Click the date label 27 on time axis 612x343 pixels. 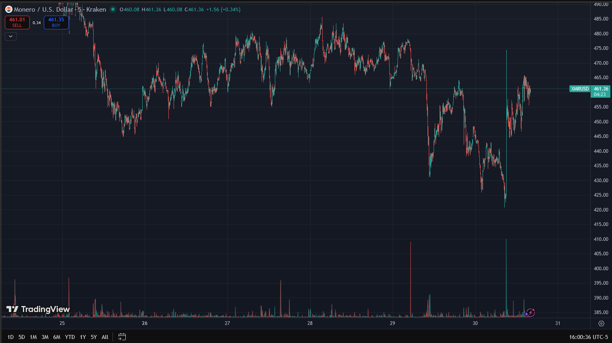pos(227,323)
